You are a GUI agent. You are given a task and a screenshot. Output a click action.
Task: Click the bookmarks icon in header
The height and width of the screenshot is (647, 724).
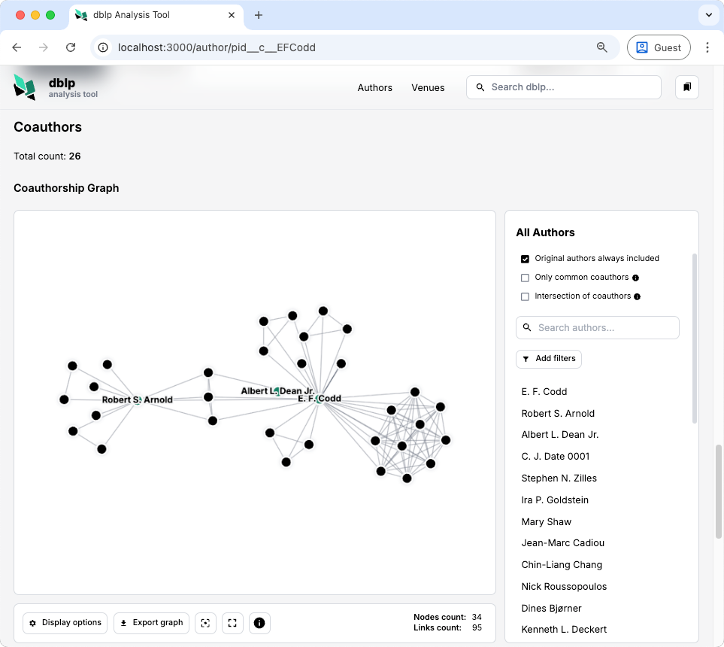point(687,87)
